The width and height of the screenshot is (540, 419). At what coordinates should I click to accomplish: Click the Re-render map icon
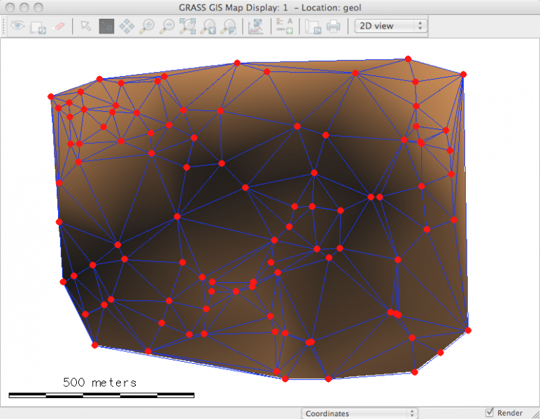coord(38,27)
